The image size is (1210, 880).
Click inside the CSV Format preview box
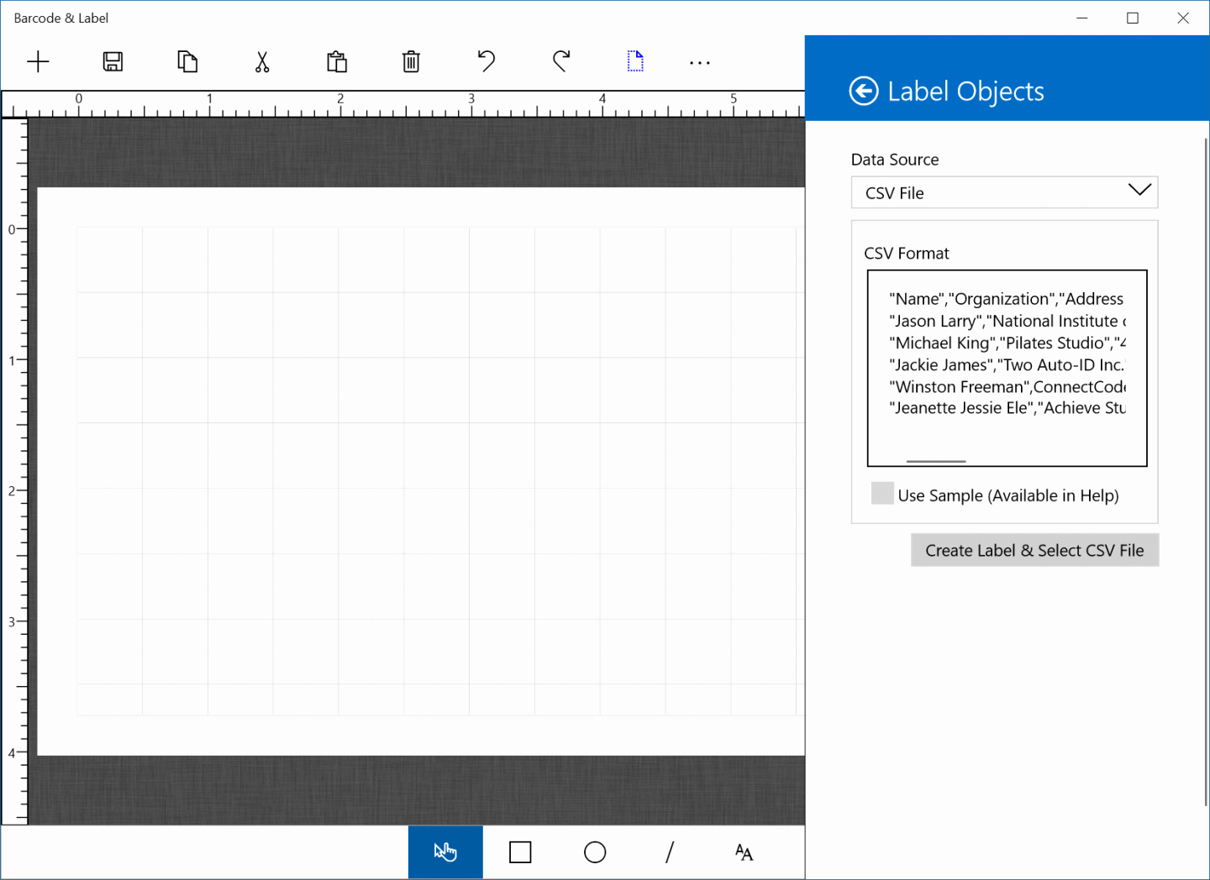(x=1006, y=368)
